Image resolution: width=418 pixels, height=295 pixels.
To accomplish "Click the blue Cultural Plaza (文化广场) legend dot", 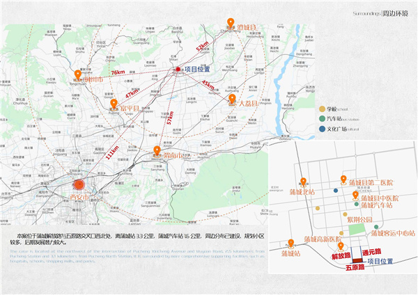I will click(322, 129).
